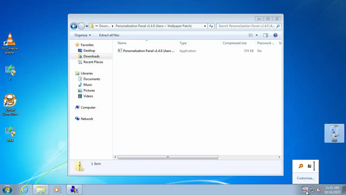The height and width of the screenshot is (195, 346).
Task: Select the Virtual CloneDrive desktop icon
Action: (10, 105)
